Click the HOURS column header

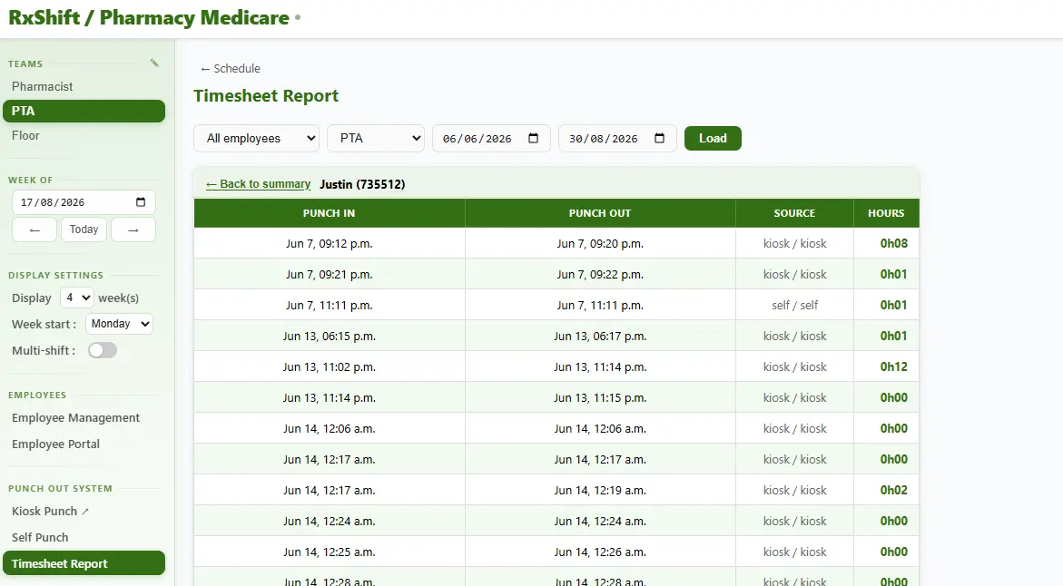click(x=886, y=213)
